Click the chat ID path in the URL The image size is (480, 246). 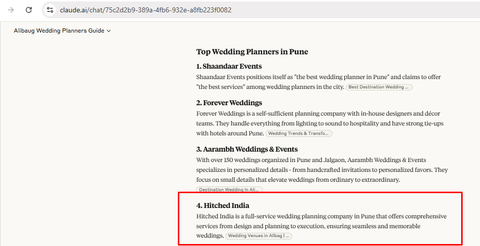pos(160,10)
